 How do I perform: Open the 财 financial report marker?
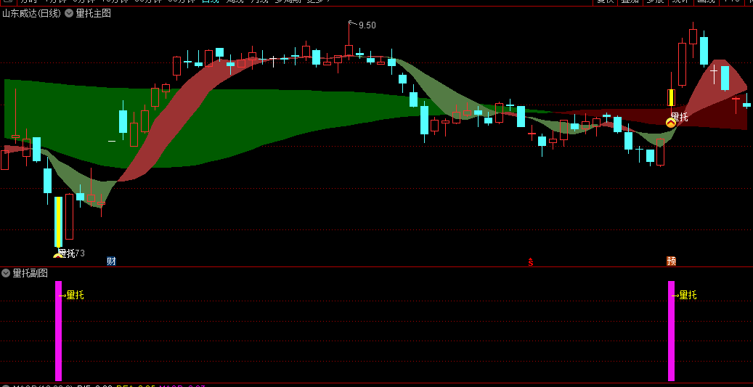[x=111, y=261]
